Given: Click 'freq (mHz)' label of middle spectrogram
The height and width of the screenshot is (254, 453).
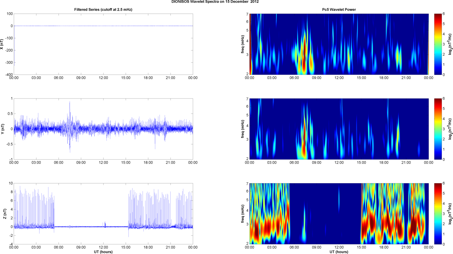Looking at the screenshot, I should point(243,129).
